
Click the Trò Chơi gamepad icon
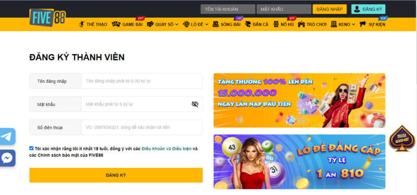pyautogui.click(x=301, y=24)
